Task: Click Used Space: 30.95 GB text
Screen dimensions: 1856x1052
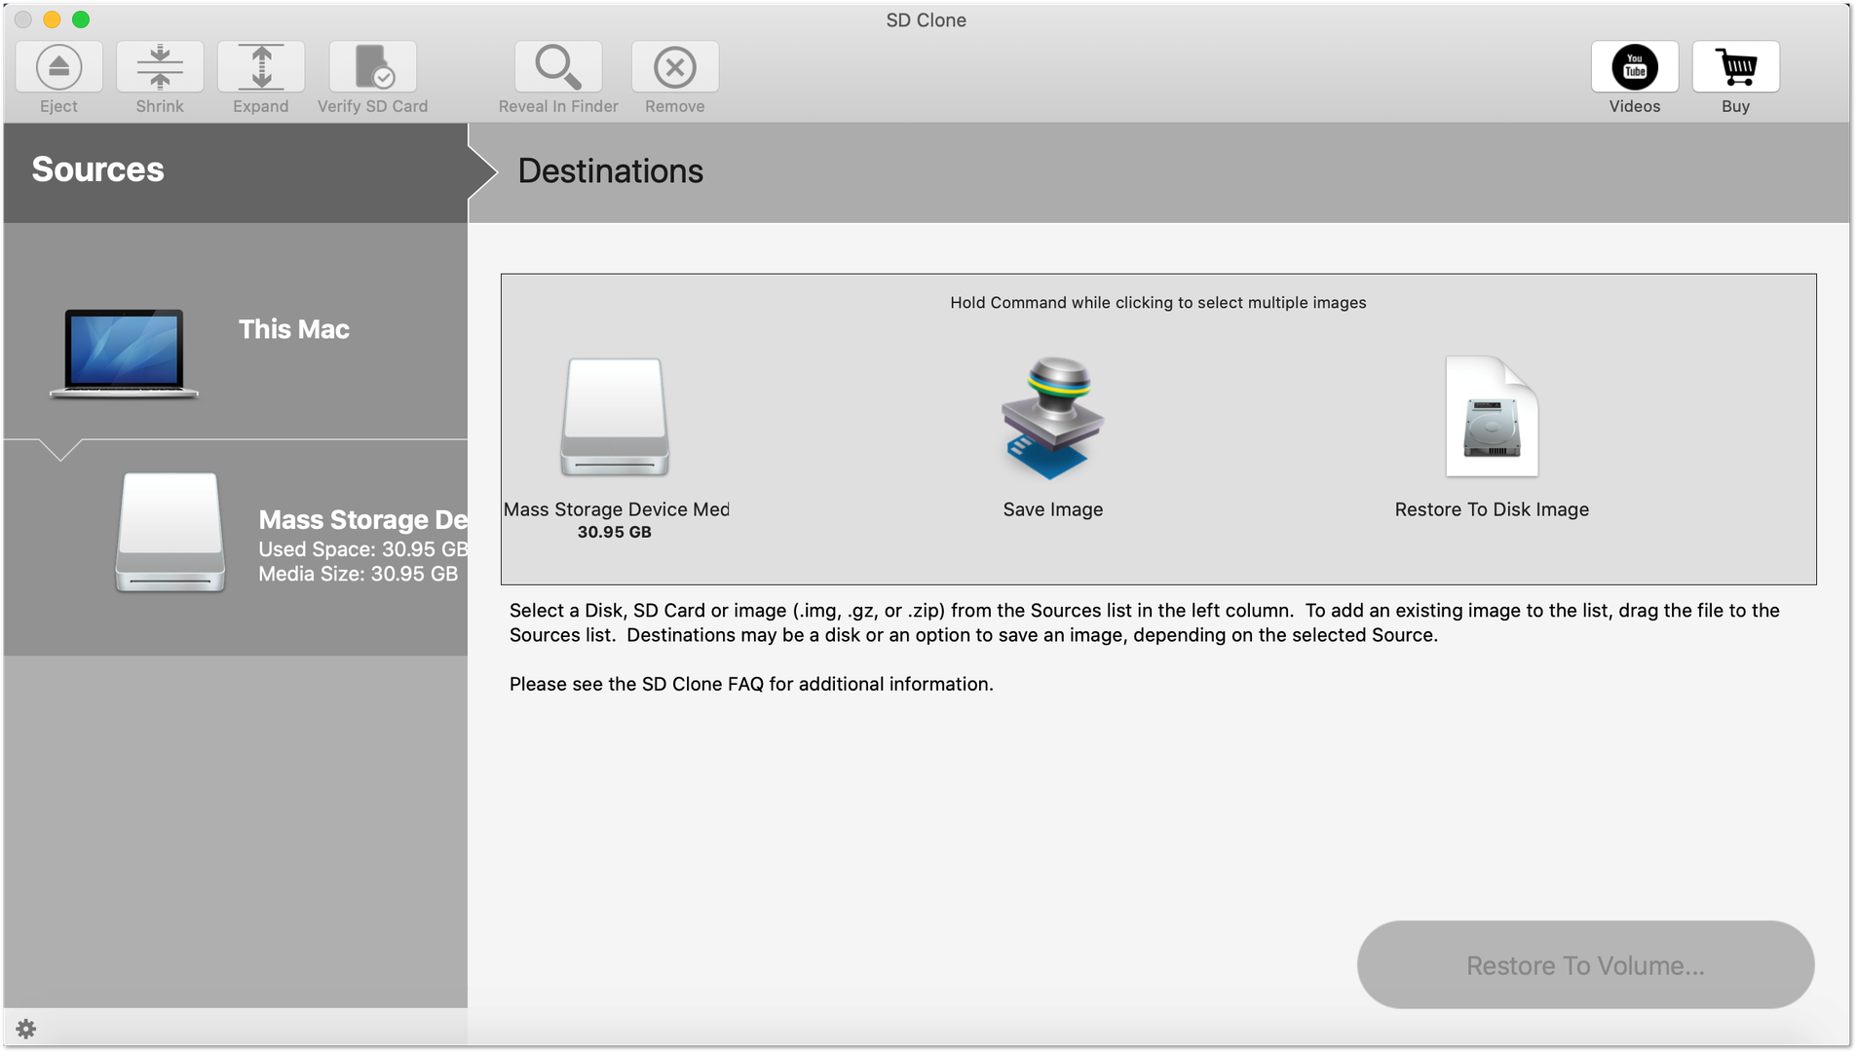Action: point(362,549)
